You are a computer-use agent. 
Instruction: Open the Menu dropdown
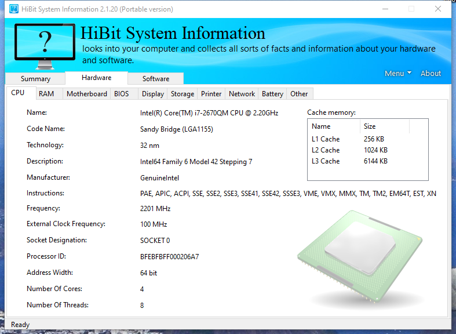[398, 73]
